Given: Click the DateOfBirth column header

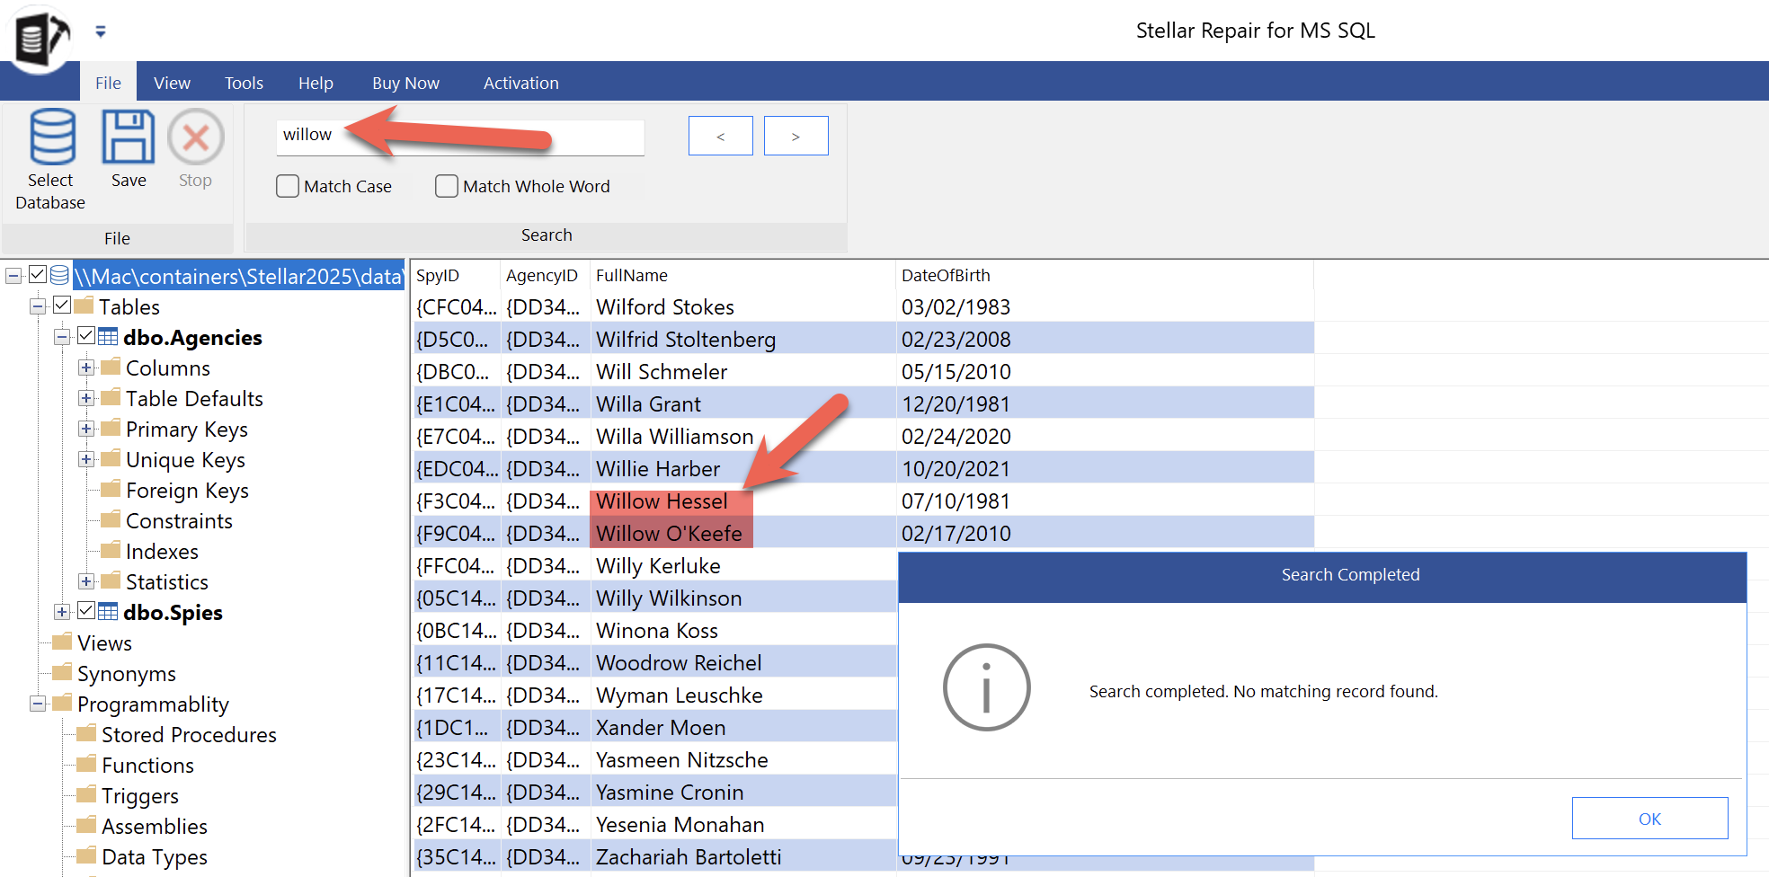Looking at the screenshot, I should point(1105,275).
